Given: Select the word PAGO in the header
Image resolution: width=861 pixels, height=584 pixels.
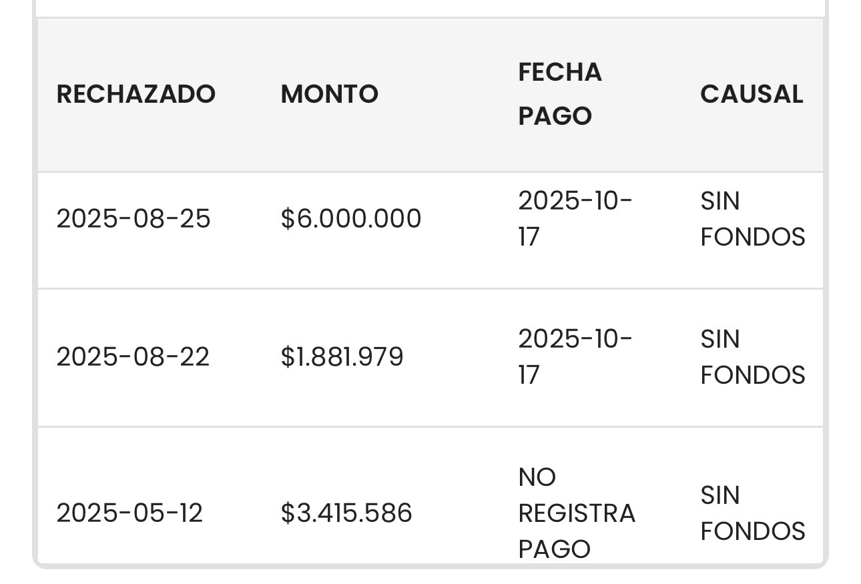Looking at the screenshot, I should pos(555,116).
